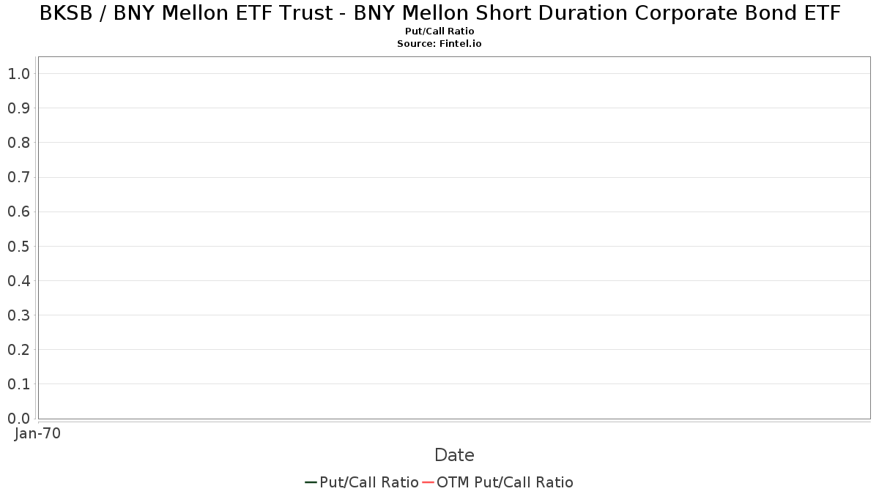
Task: Click the Jan-70 x-axis tick label
Action: tap(37, 433)
